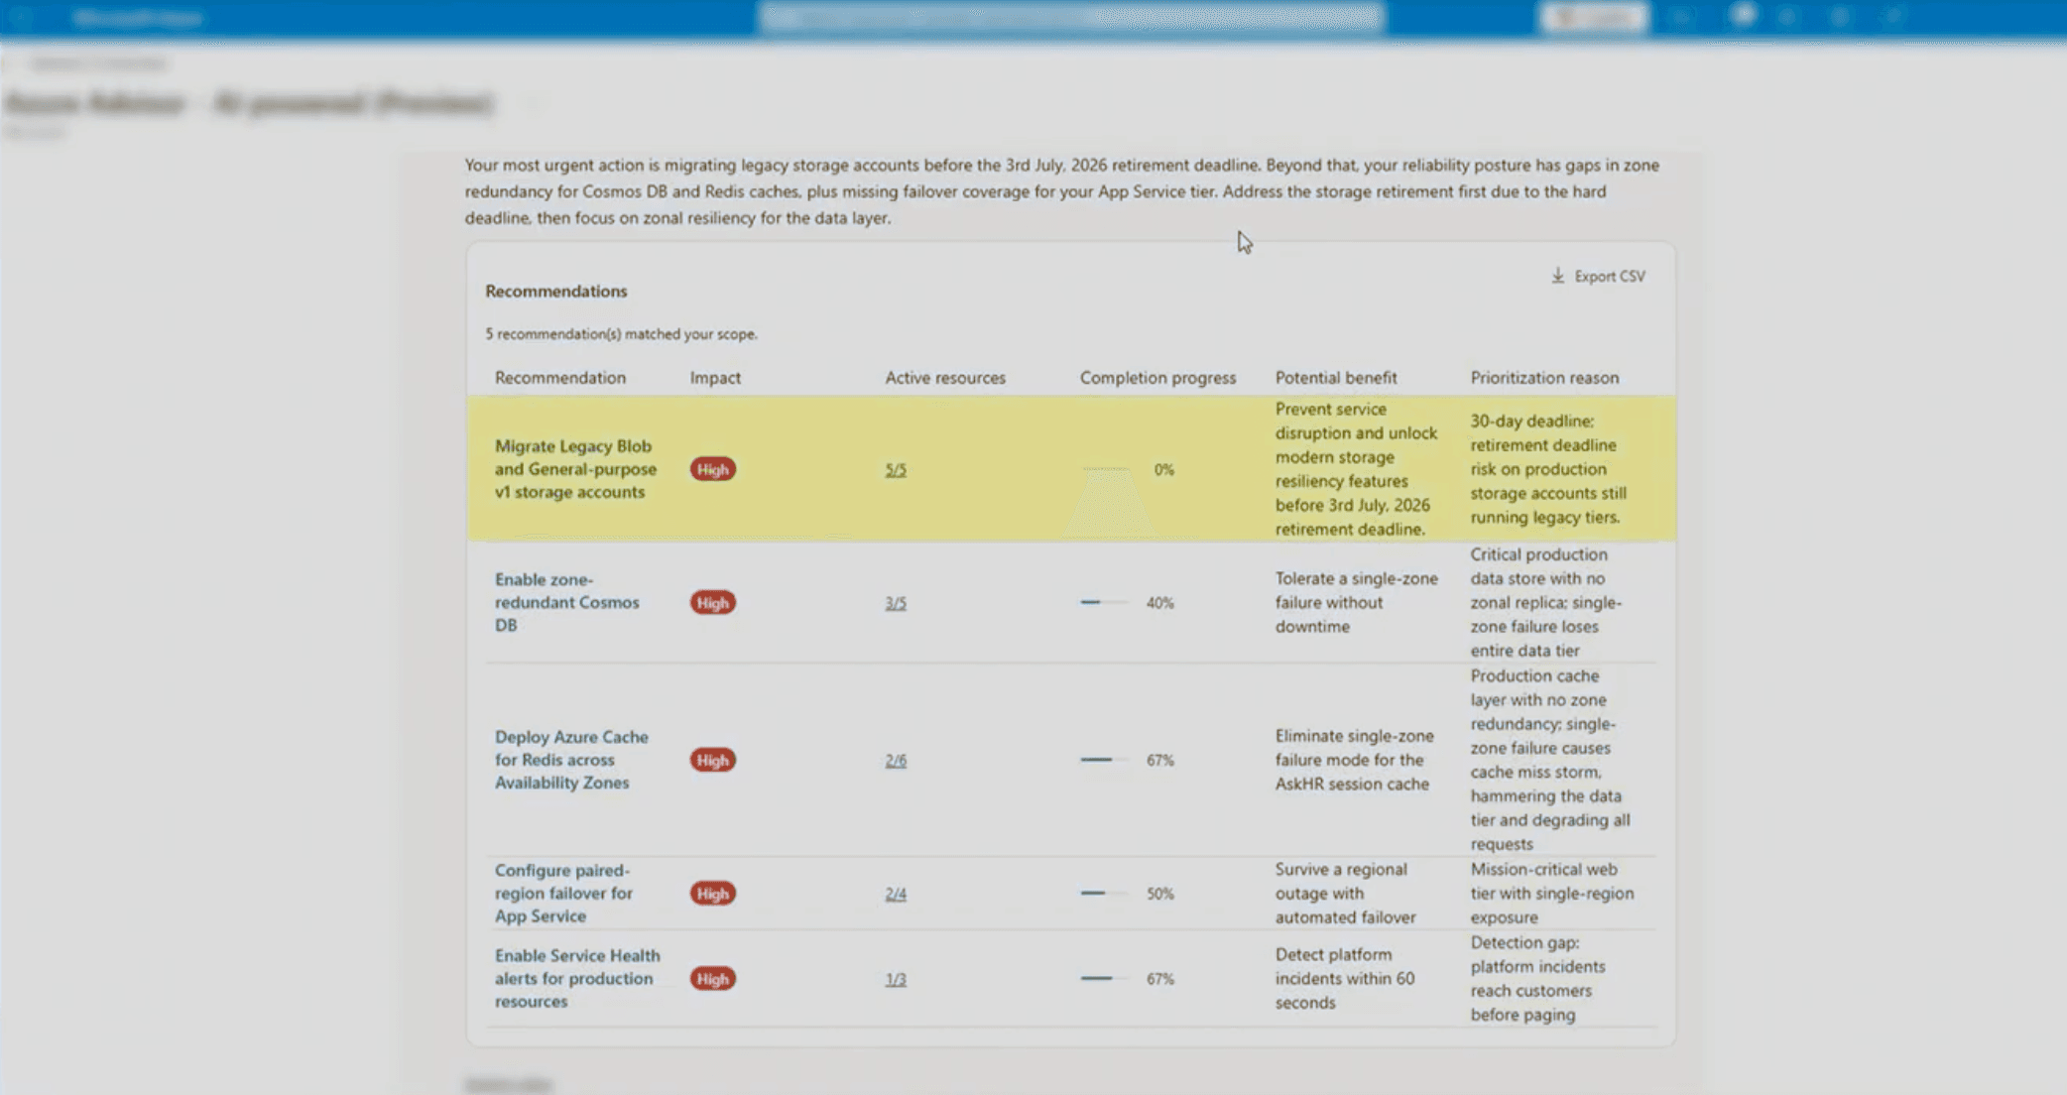The image size is (2067, 1095).
Task: Open Configure paired-region failover recommendation
Action: 563,893
